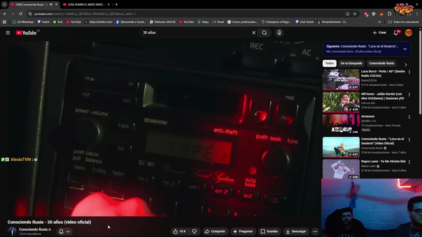The image size is (422, 237).
Task: Download video with Descargar button
Action: coord(296,231)
